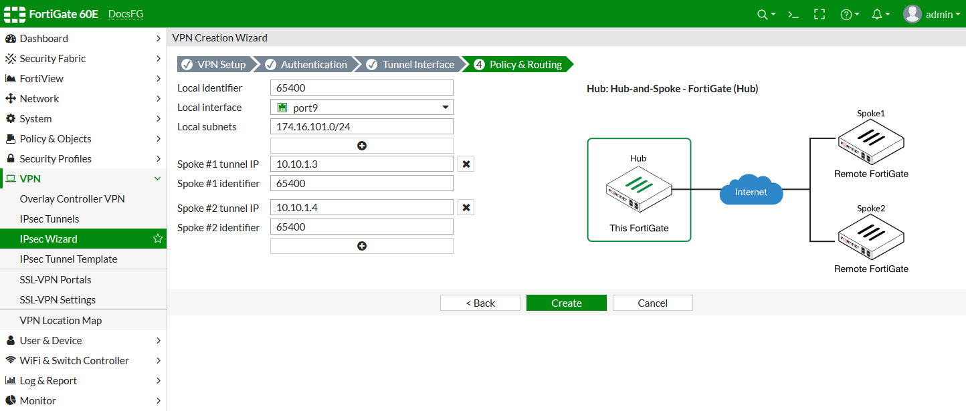Click the Network arrows icon
This screenshot has width=966, height=411.
[10, 99]
